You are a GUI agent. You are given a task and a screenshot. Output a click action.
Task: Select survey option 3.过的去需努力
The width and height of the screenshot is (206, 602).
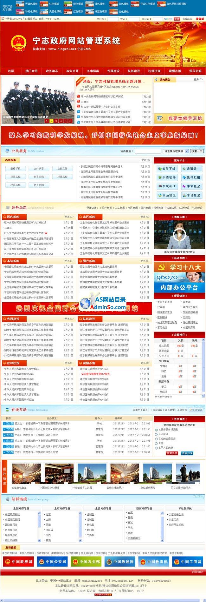[x=156, y=439]
